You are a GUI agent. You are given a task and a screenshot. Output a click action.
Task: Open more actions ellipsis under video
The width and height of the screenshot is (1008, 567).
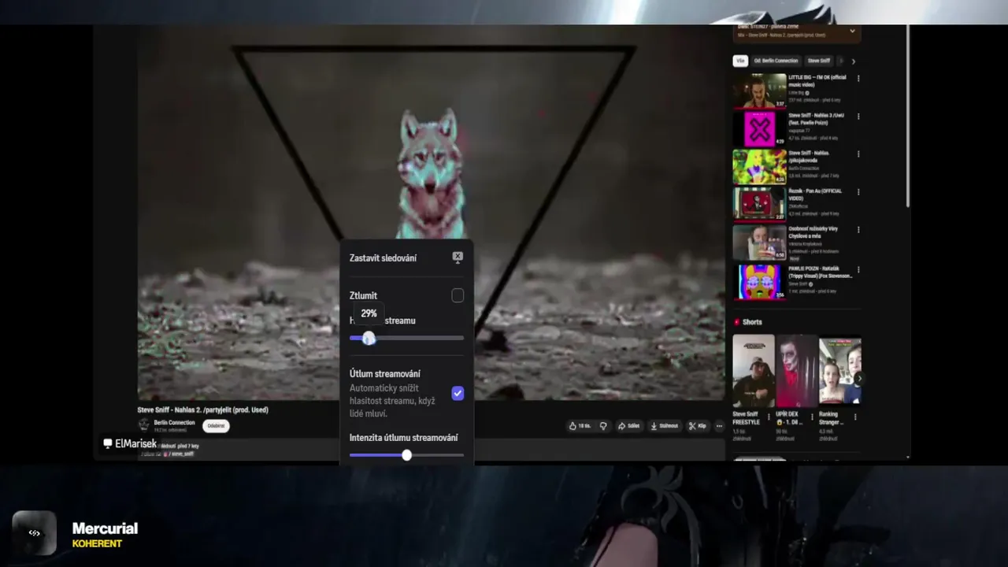click(x=719, y=426)
